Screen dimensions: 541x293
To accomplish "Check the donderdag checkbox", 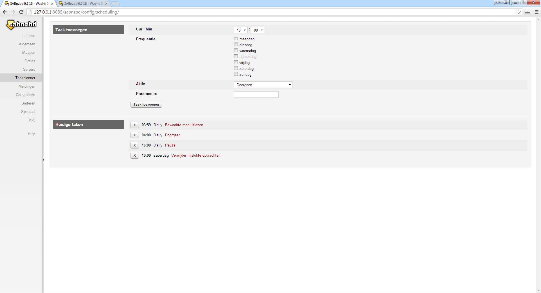I will (x=236, y=56).
